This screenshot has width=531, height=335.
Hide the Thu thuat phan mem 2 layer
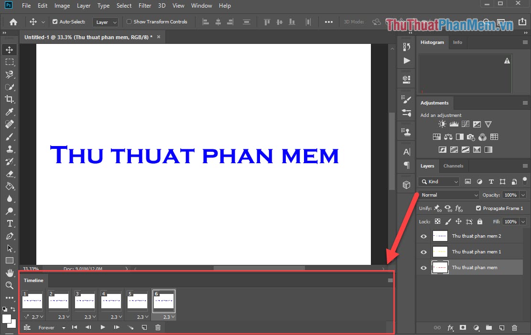[x=423, y=236]
